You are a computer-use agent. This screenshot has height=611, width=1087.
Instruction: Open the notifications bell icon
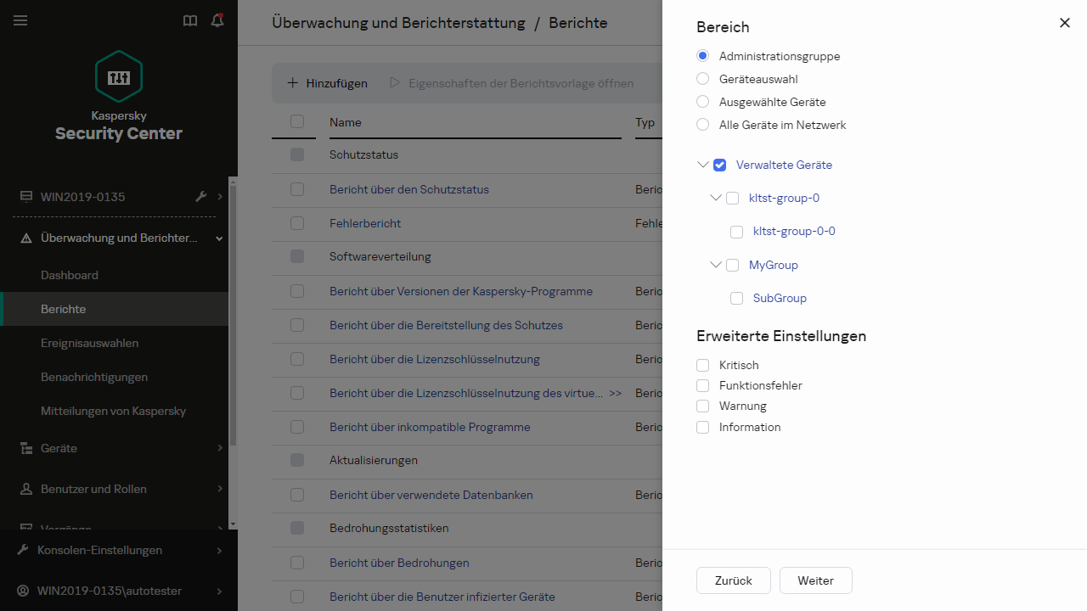217,20
